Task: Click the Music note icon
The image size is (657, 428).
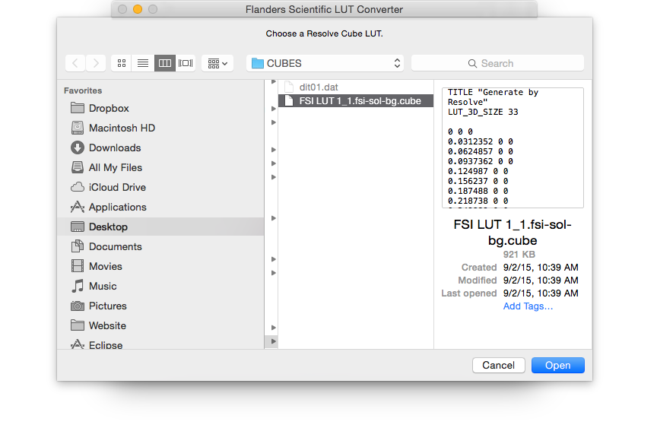Action: pos(77,286)
